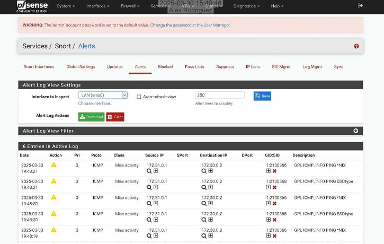This screenshot has height=244, width=384.
Task: Click the Snort breadcrumb link
Action: 62,46
